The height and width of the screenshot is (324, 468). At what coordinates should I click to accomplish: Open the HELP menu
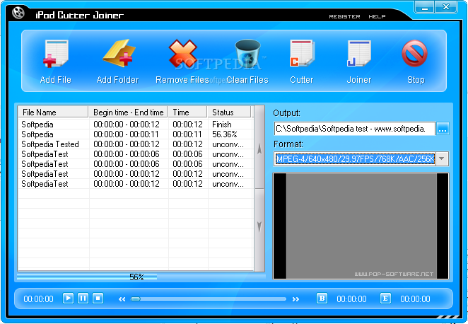coord(377,17)
